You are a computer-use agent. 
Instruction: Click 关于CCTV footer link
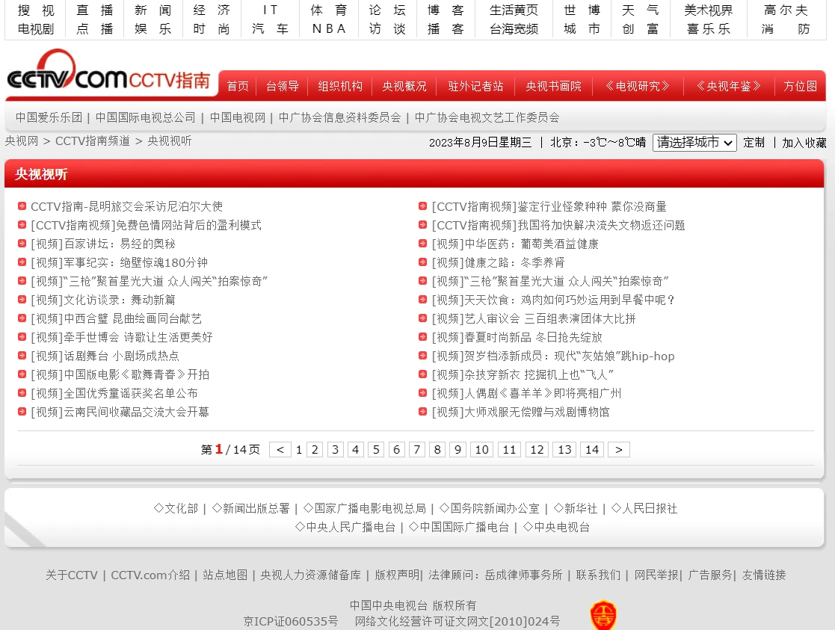pyautogui.click(x=71, y=575)
